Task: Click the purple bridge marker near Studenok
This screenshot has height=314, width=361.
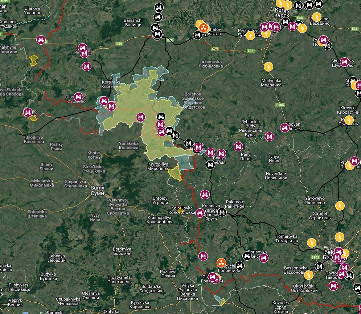Action: [41, 40]
